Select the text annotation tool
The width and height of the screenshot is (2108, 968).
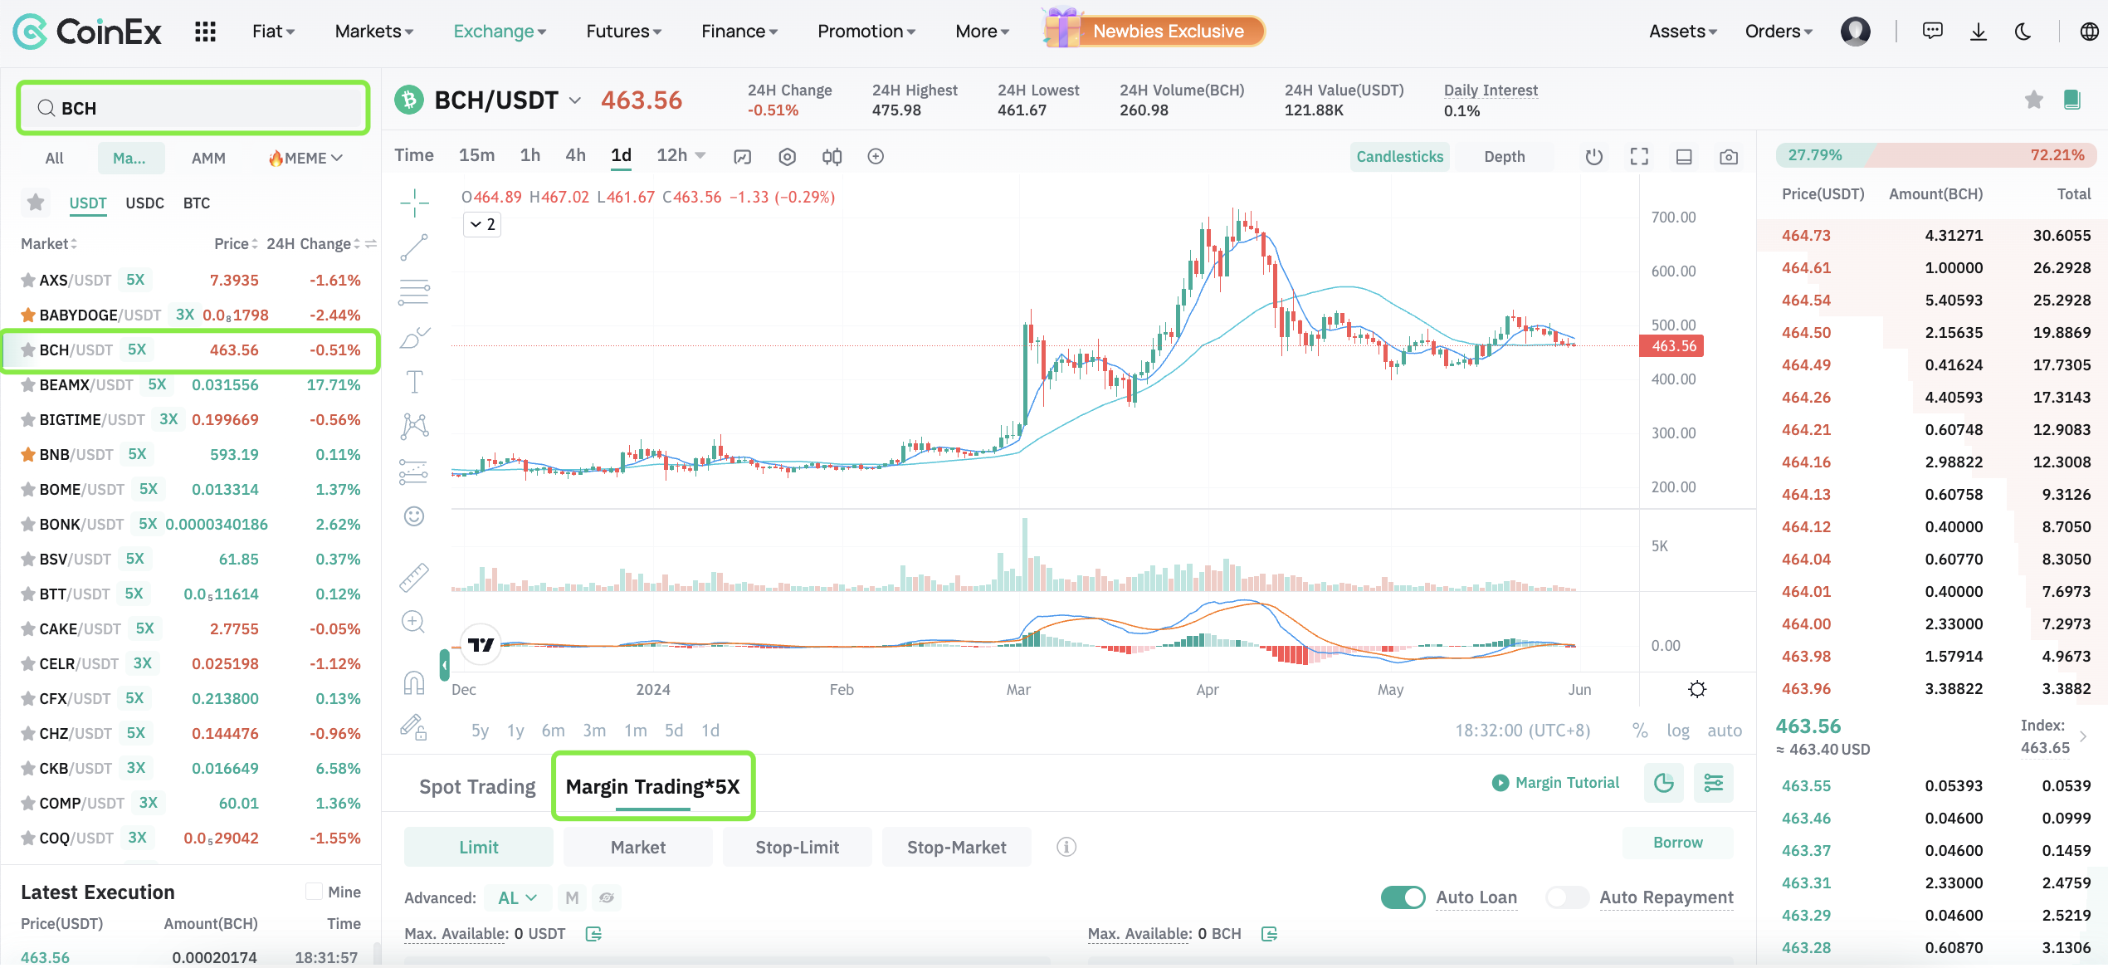tap(414, 382)
